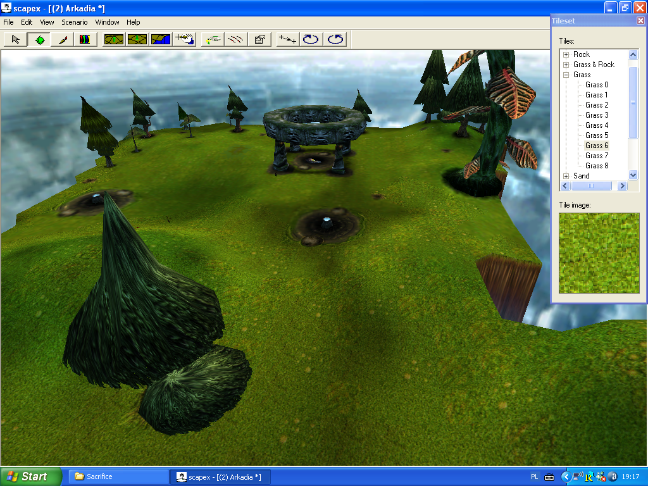
Task: Choose the lower terrain tool
Action: [x=137, y=40]
